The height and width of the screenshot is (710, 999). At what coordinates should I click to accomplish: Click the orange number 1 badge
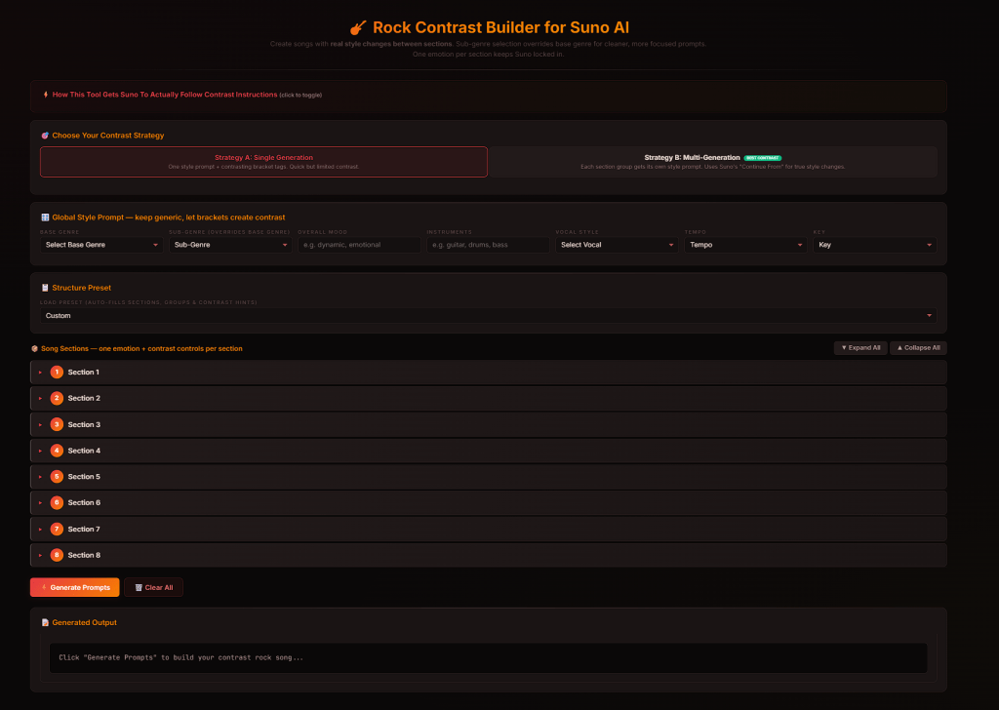57,373
